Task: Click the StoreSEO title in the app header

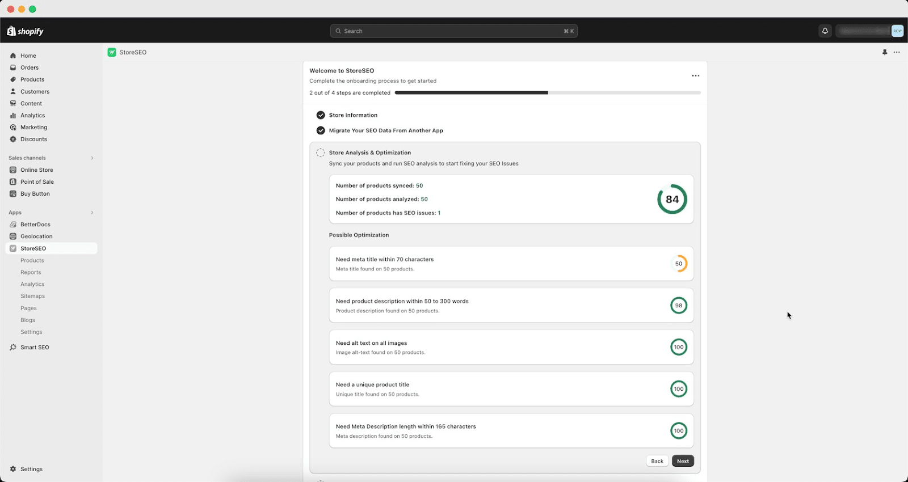Action: (133, 52)
